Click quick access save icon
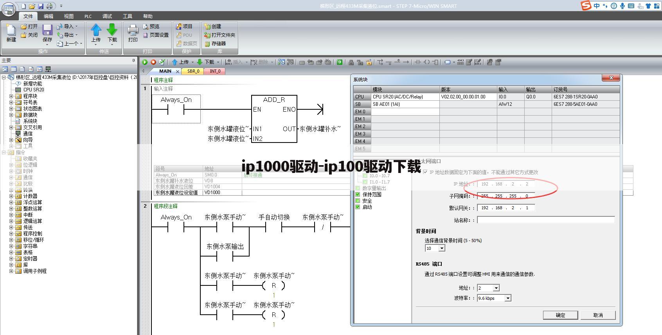 [x=41, y=6]
